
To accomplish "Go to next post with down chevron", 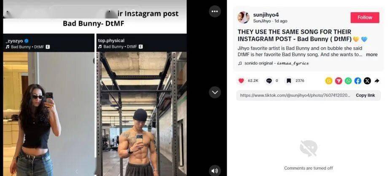I will [x=215, y=93].
